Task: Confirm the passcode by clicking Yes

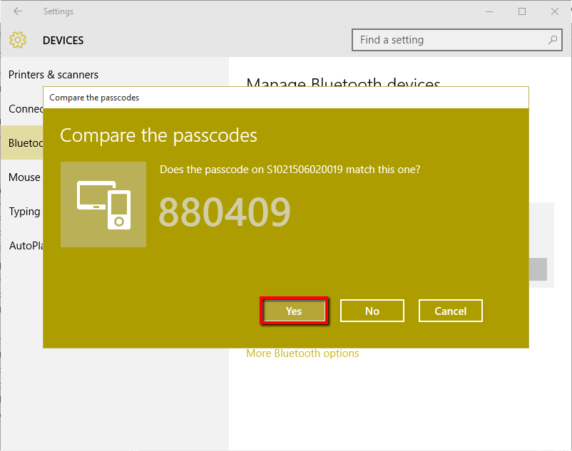Action: click(x=294, y=311)
